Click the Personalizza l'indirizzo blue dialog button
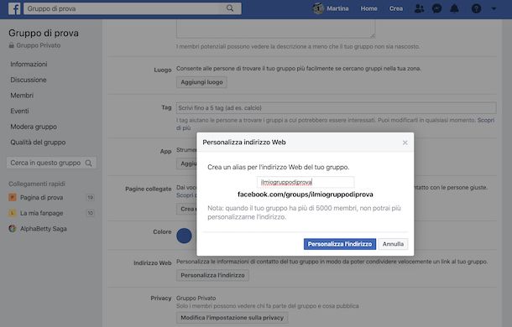 coord(340,244)
